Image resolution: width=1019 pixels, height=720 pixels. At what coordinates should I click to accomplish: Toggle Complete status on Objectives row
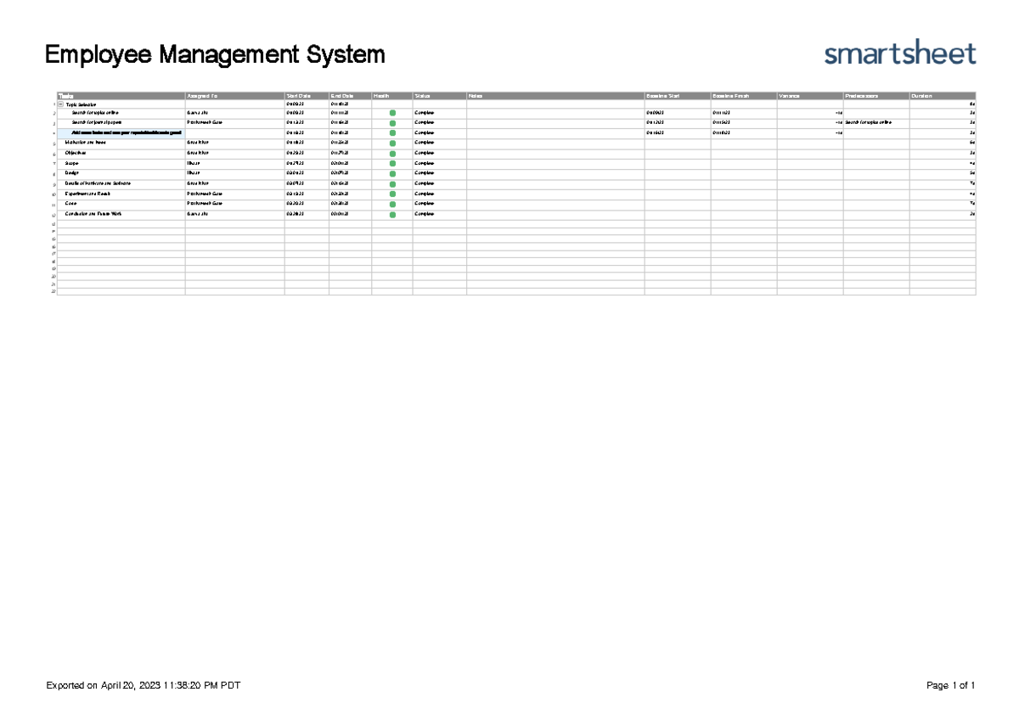[x=425, y=152]
